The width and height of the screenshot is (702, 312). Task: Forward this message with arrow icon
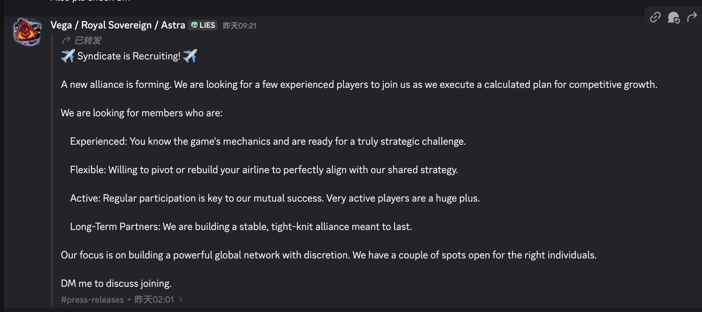[692, 17]
